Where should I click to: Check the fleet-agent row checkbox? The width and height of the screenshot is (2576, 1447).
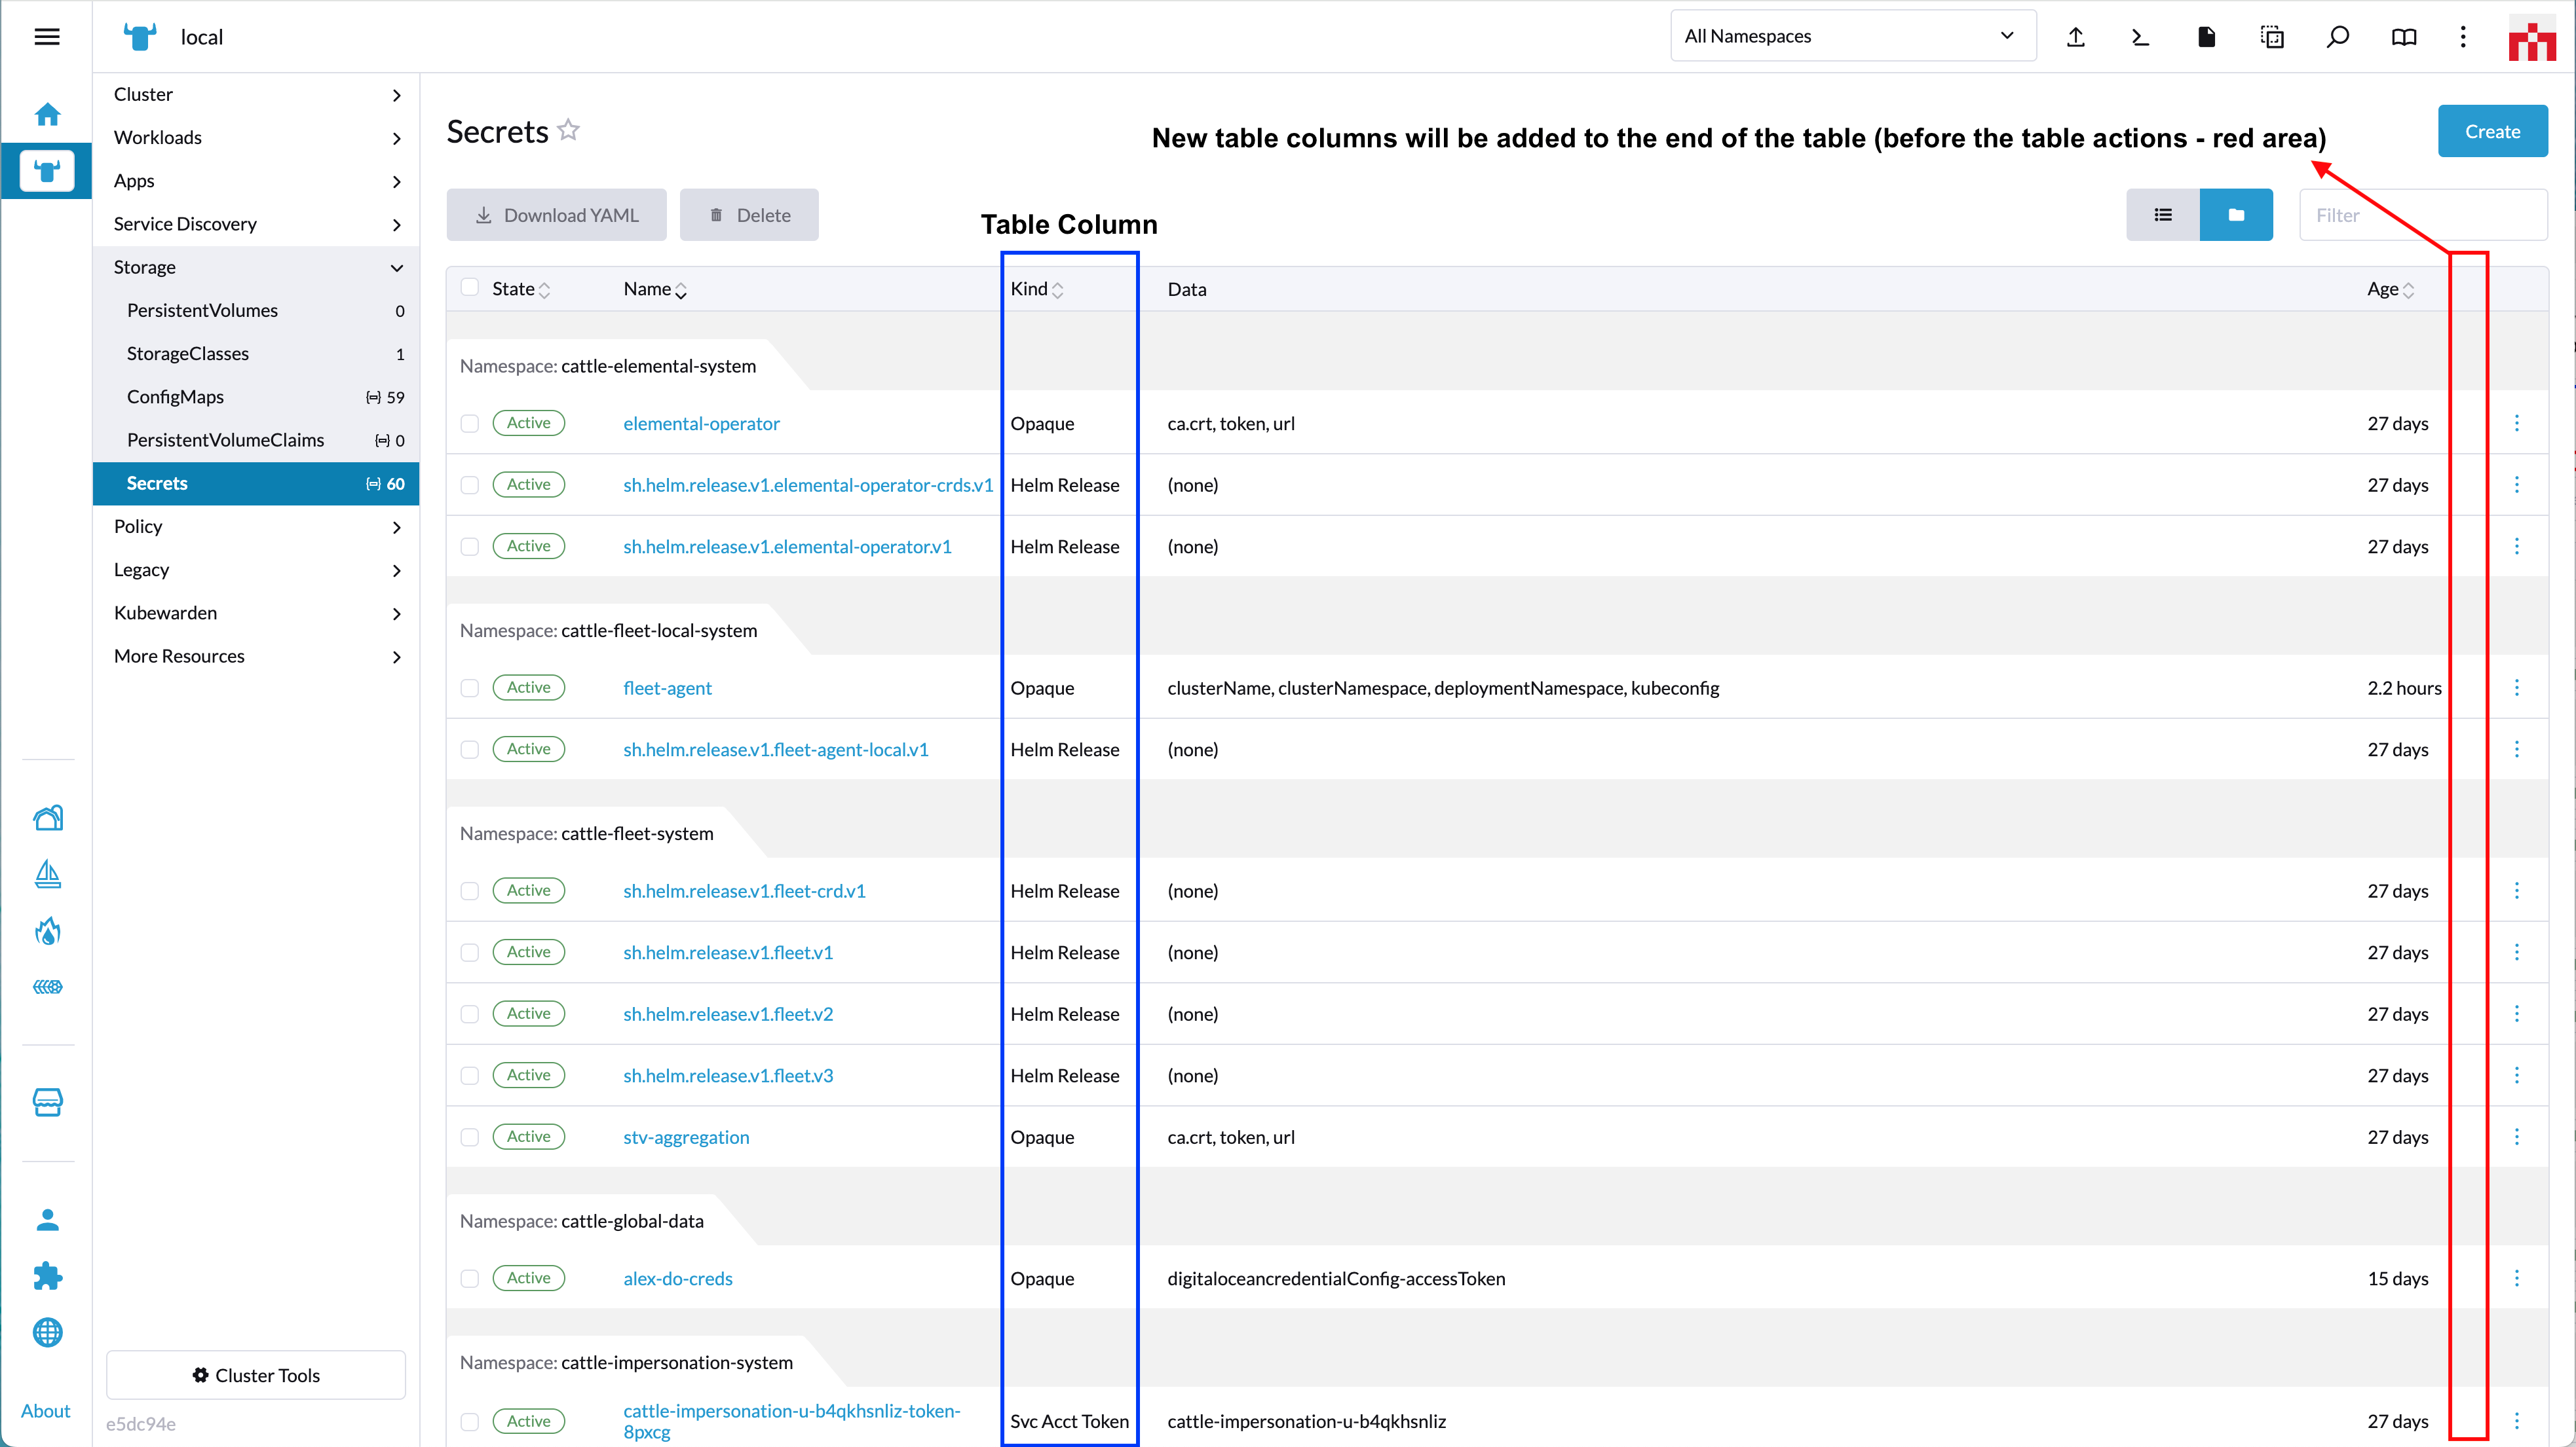[469, 687]
